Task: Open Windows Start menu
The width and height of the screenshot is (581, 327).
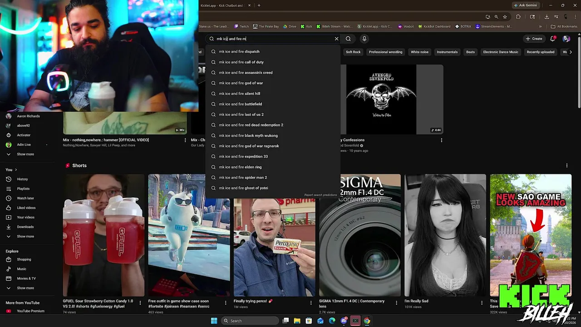Action: [x=214, y=321]
